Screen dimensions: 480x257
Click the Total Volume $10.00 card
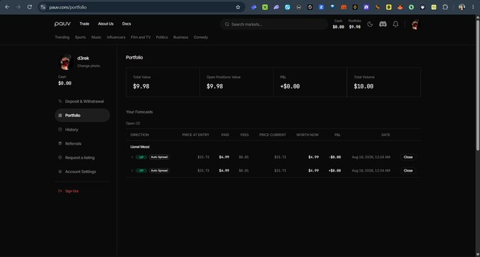click(384, 82)
